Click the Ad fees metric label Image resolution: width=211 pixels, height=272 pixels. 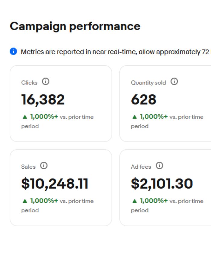[141, 167]
